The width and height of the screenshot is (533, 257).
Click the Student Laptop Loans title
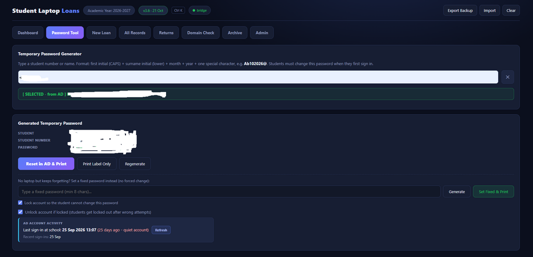tap(46, 10)
